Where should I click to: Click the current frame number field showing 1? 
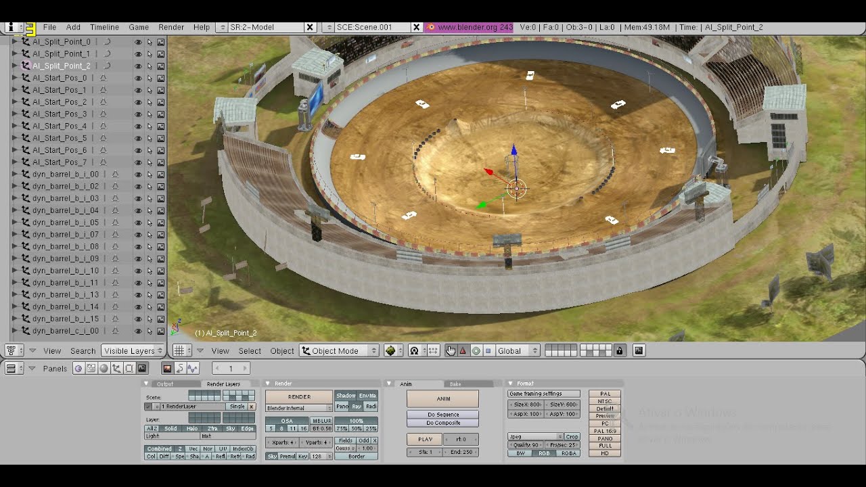tap(231, 369)
